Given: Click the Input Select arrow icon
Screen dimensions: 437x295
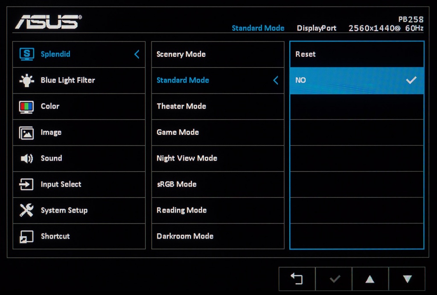Looking at the screenshot, I should tap(26, 185).
